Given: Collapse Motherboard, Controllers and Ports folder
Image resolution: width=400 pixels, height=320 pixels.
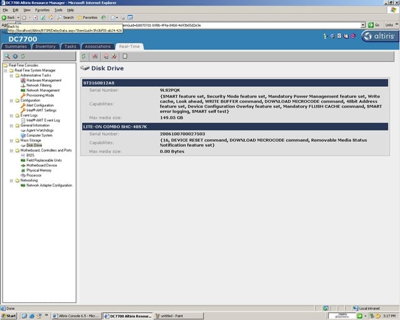Looking at the screenshot, I should pyautogui.click(x=11, y=151).
